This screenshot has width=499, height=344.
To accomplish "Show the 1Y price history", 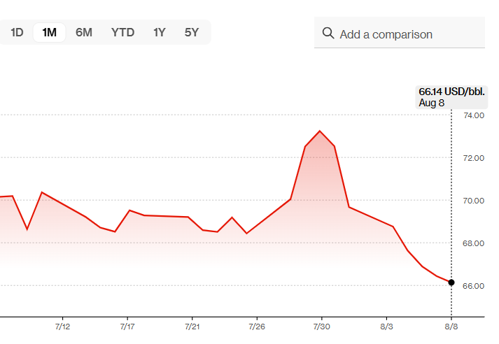I will [160, 32].
